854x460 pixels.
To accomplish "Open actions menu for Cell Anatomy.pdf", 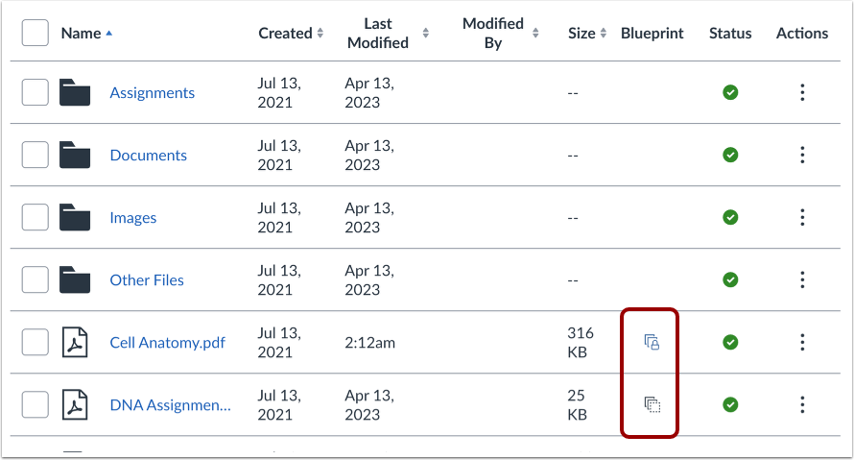I will pyautogui.click(x=802, y=342).
